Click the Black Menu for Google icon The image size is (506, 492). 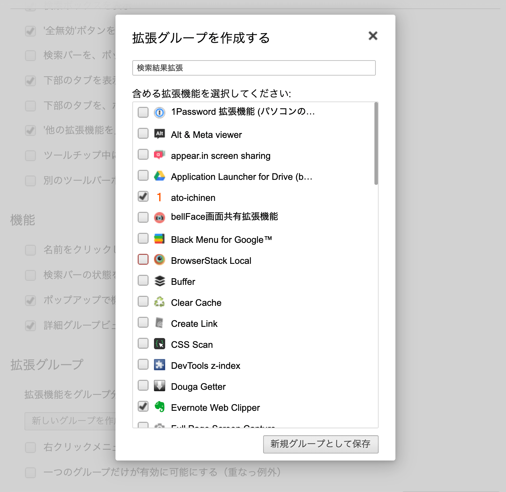160,239
